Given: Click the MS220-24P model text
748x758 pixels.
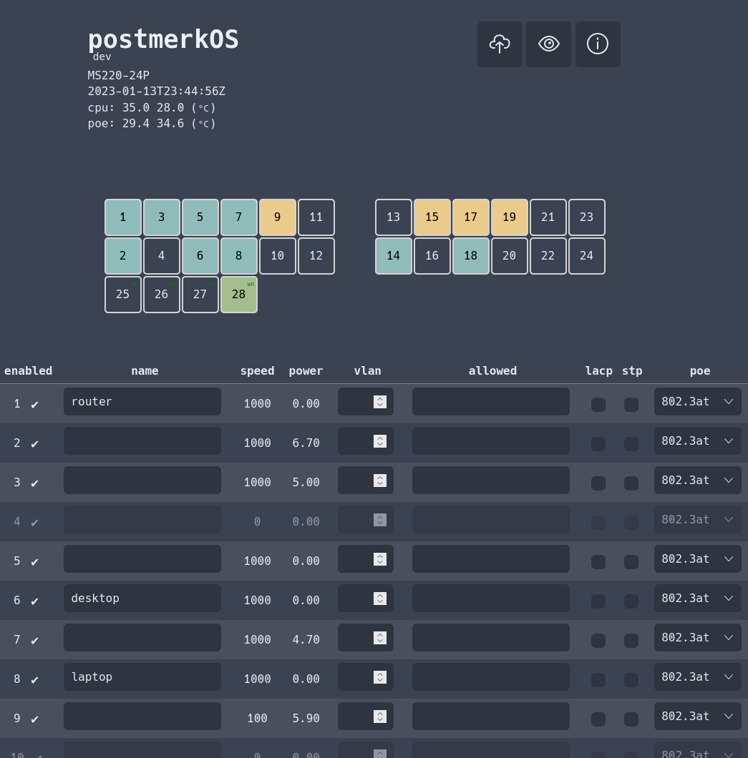Looking at the screenshot, I should [119, 75].
